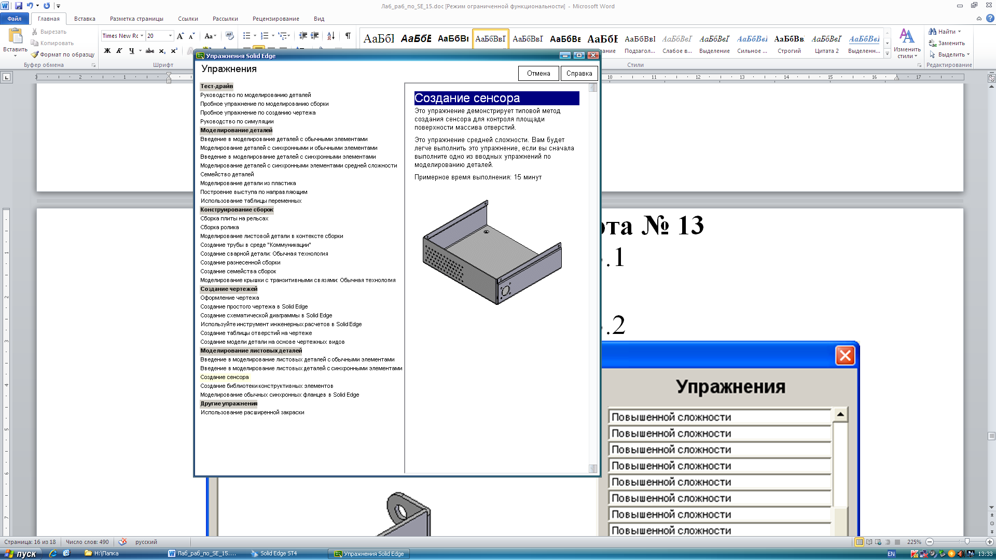This screenshot has height=560, width=996.
Task: Click the zoom in plus button
Action: coord(989,542)
